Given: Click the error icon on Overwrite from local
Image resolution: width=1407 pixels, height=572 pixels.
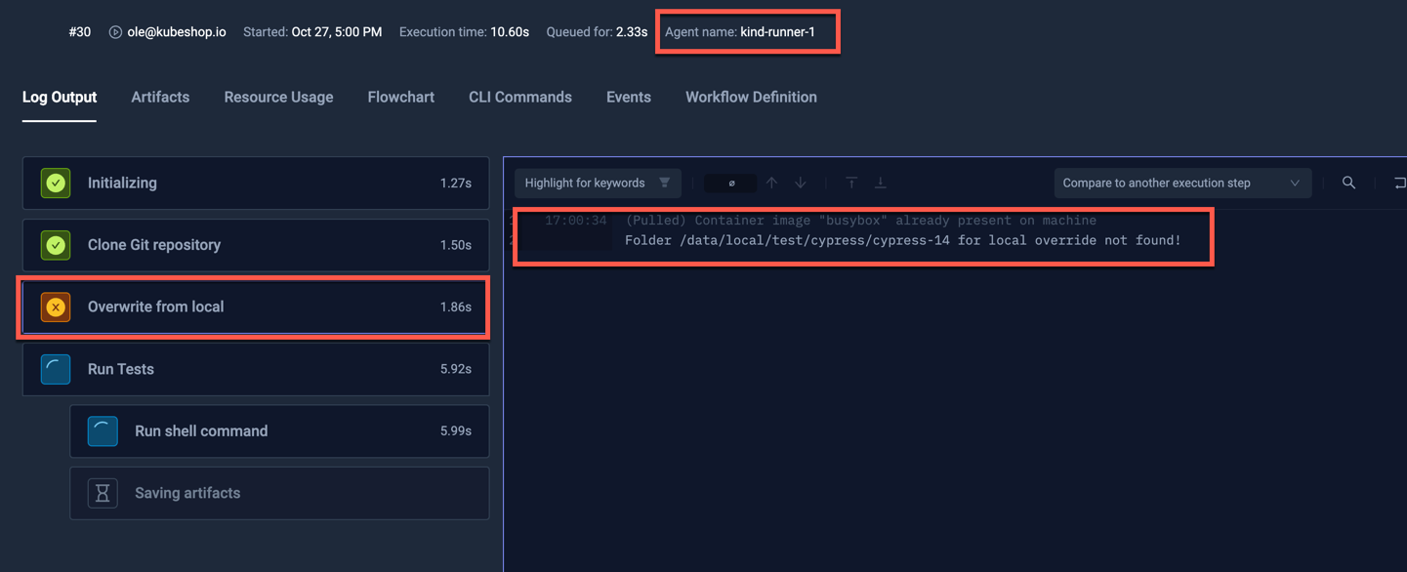Looking at the screenshot, I should (x=56, y=306).
